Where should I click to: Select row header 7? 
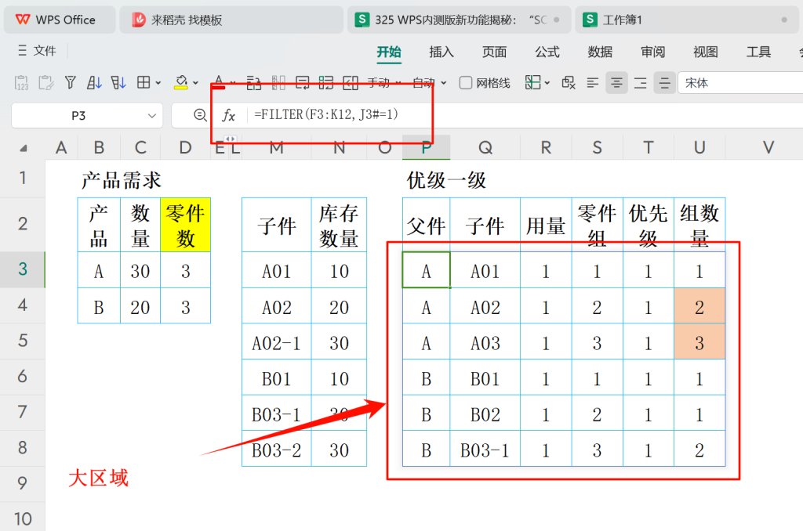23,412
